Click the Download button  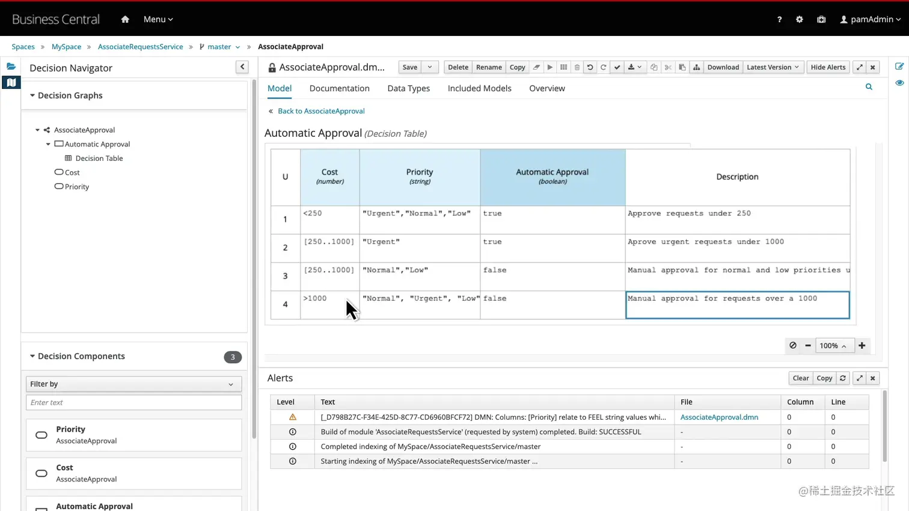click(723, 67)
